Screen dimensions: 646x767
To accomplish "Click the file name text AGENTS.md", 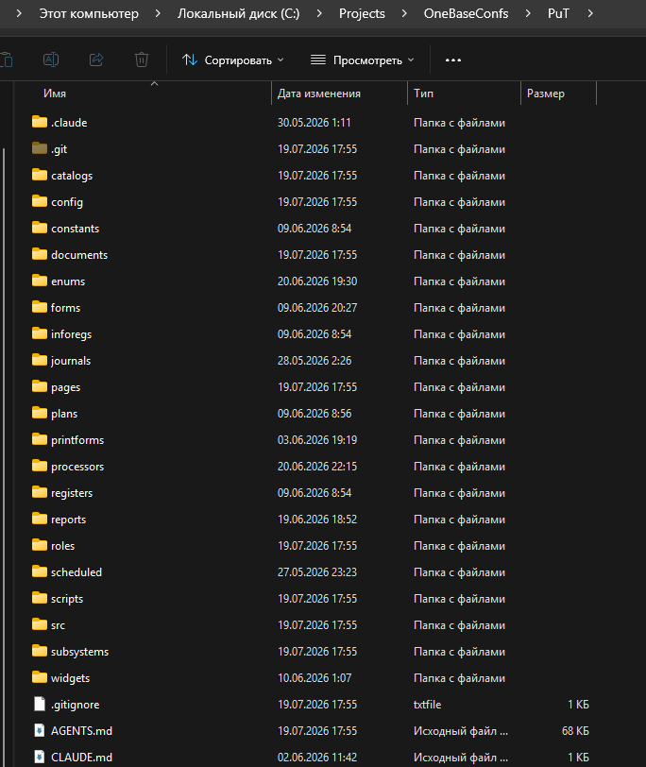I will coord(81,731).
